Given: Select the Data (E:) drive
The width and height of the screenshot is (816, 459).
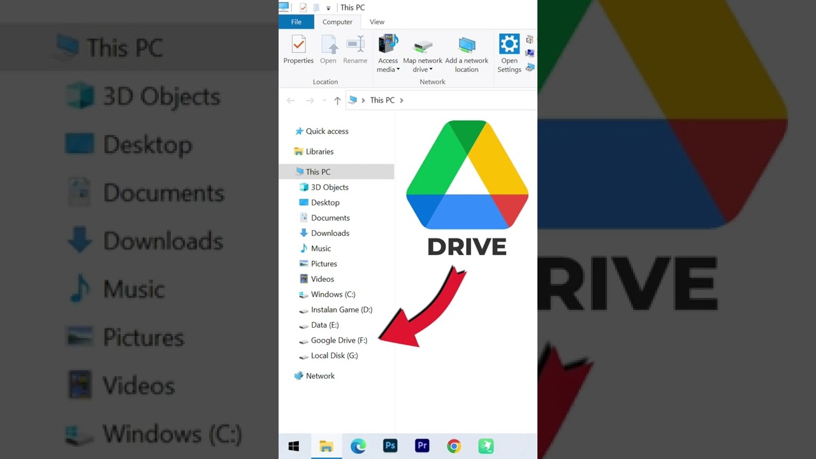Looking at the screenshot, I should (319, 325).
